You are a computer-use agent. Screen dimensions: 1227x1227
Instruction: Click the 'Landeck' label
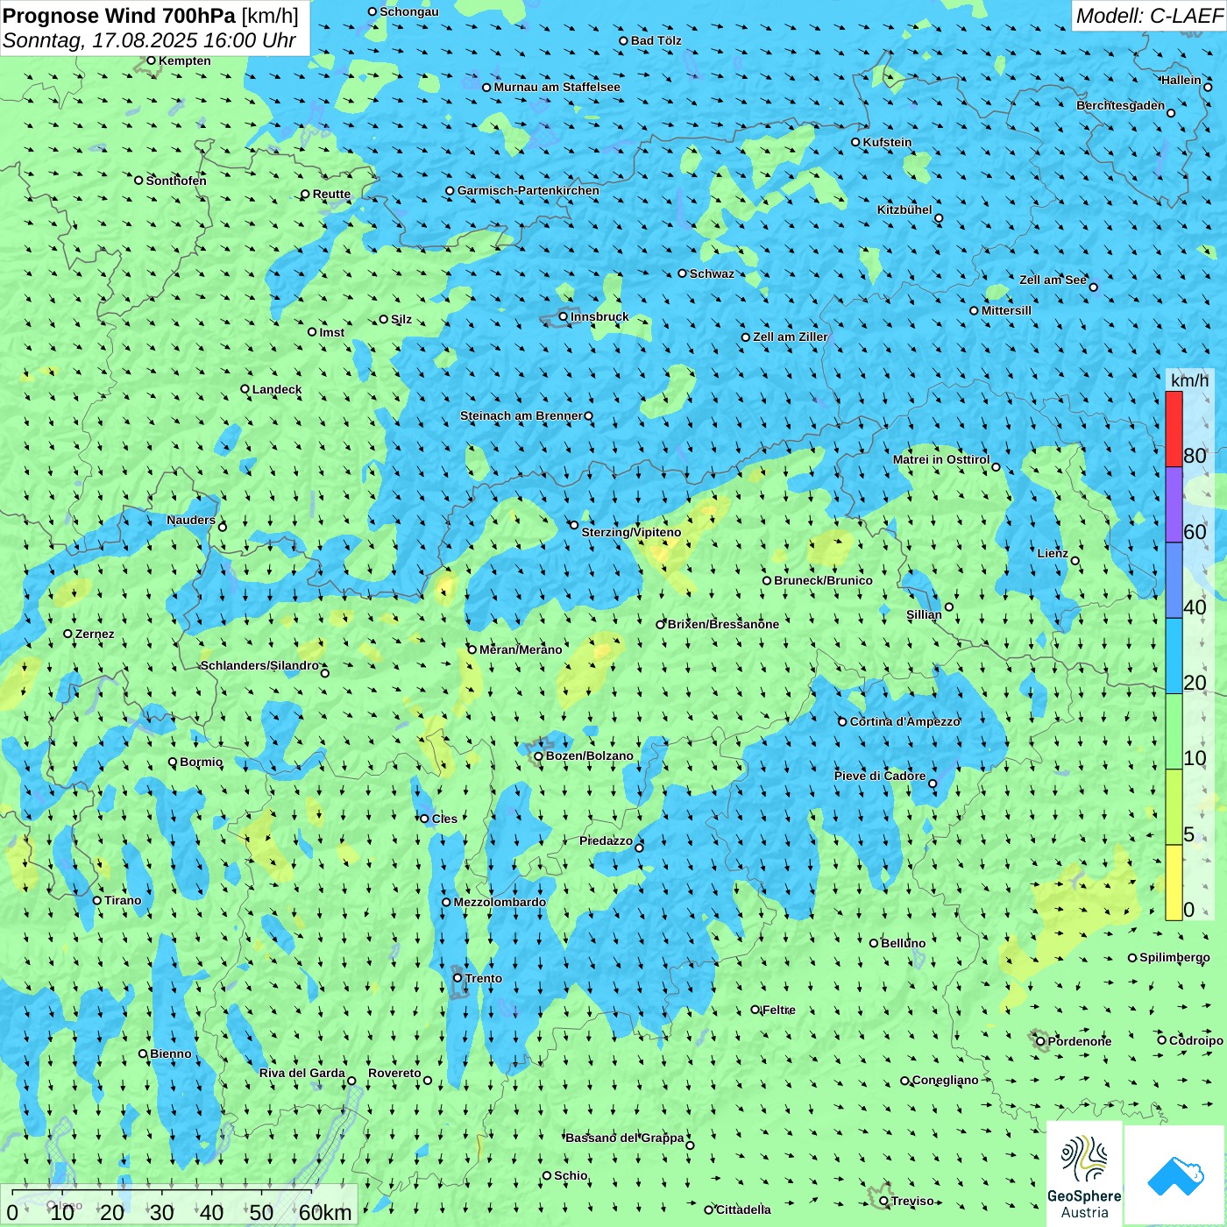277,389
